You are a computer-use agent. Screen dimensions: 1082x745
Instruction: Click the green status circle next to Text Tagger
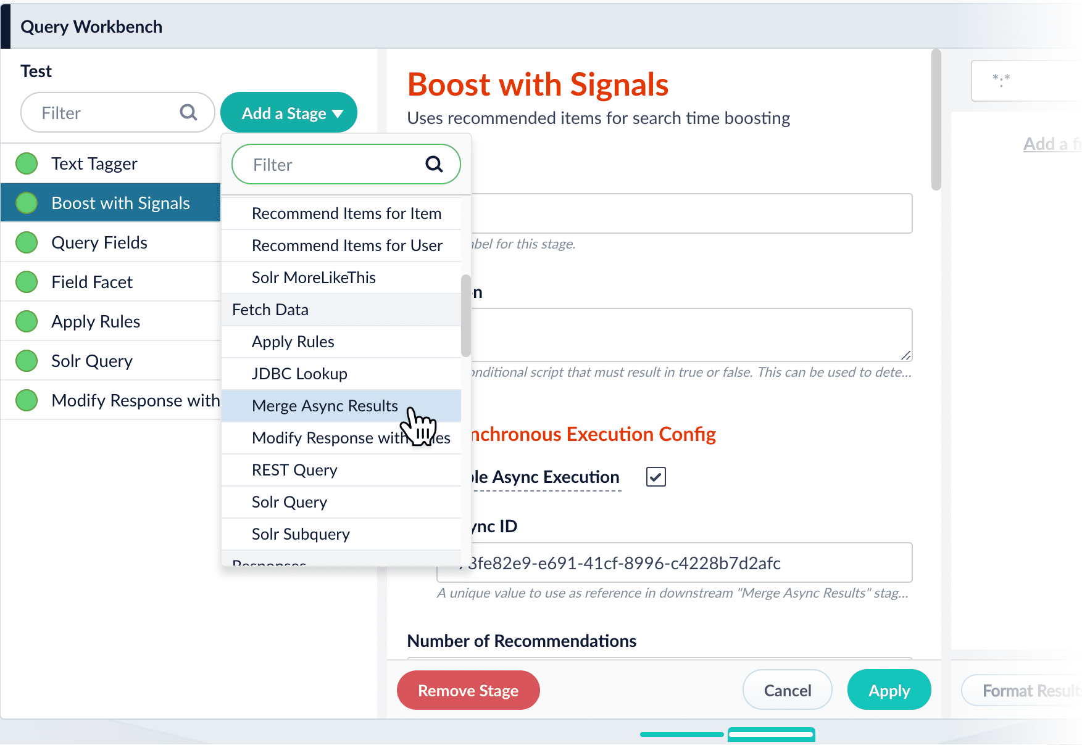click(26, 163)
